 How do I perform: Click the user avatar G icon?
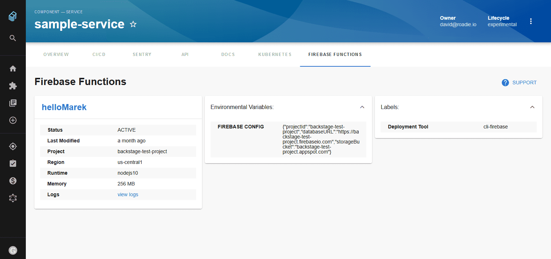click(13, 250)
